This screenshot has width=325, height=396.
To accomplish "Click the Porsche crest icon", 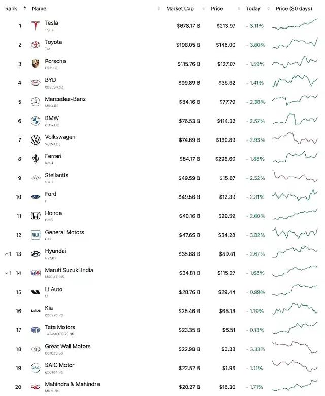I will click(36, 64).
